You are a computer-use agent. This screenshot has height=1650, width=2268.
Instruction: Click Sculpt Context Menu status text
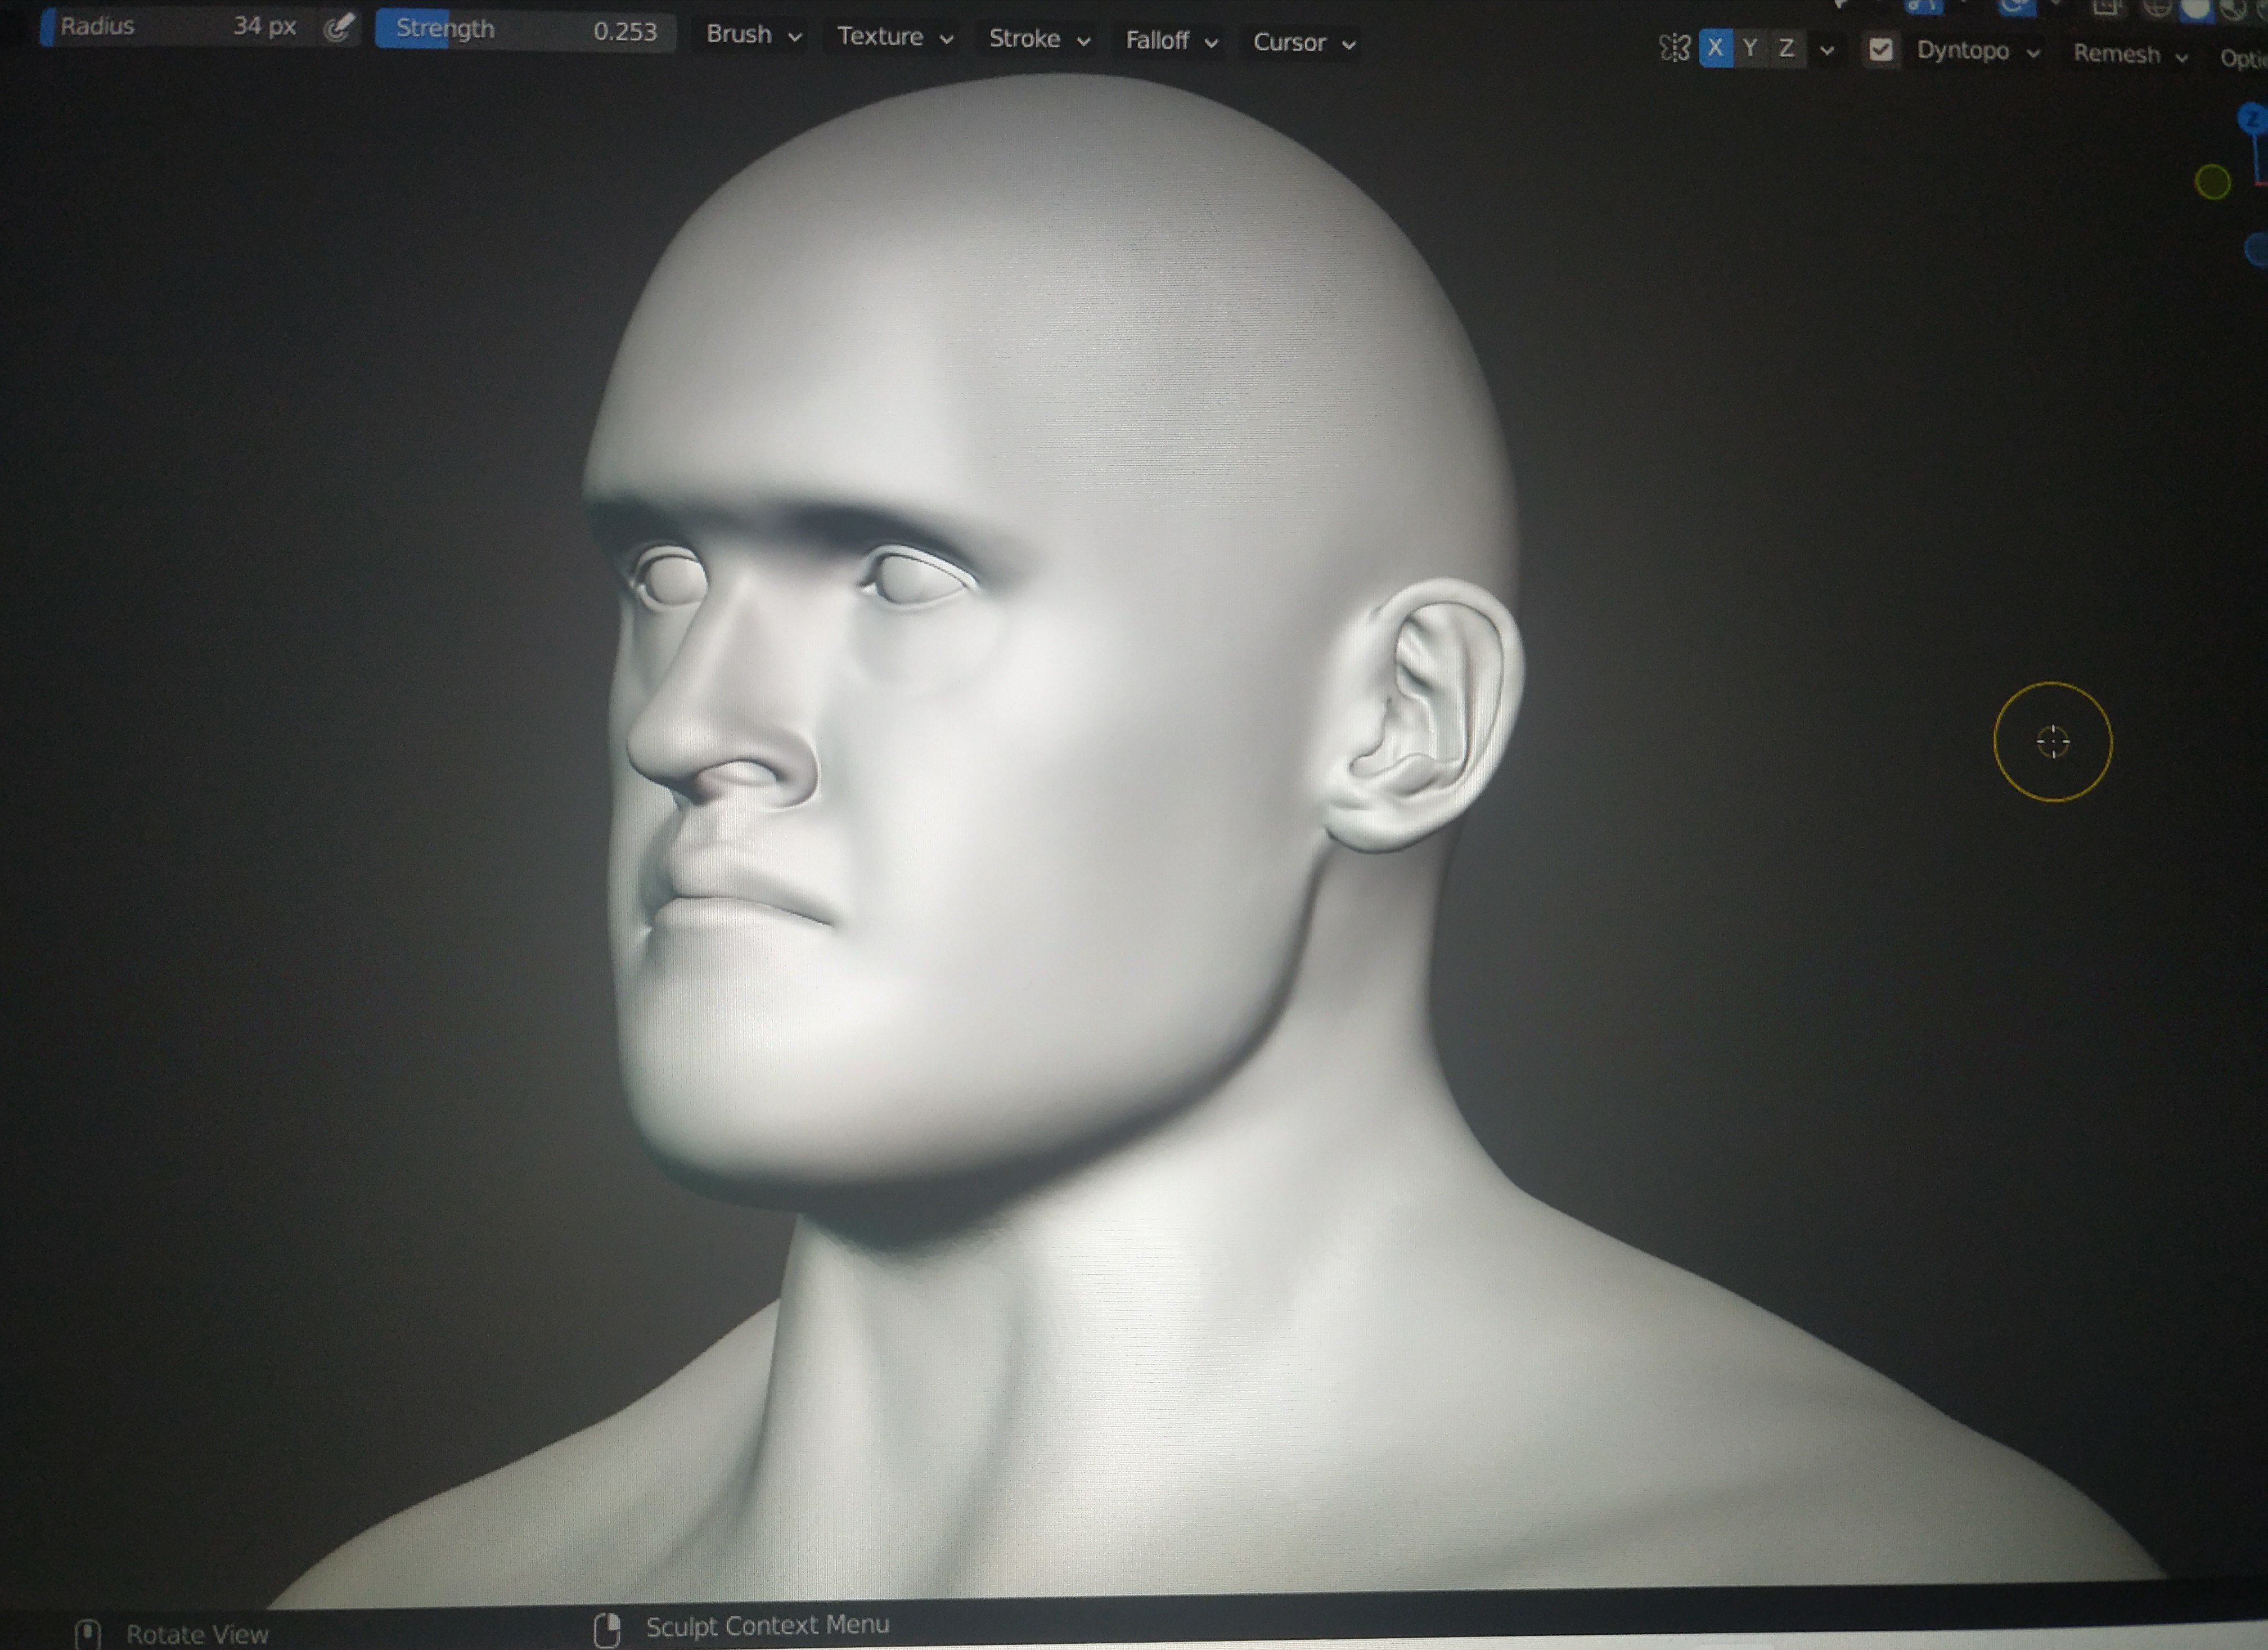click(x=767, y=1626)
